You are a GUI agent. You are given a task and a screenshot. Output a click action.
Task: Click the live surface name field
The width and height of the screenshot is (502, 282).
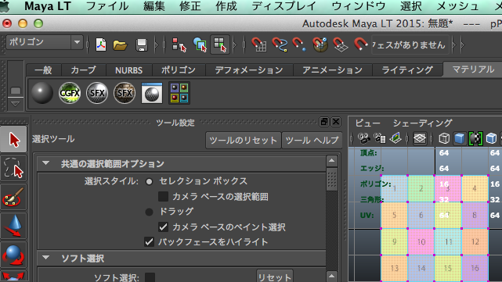click(x=410, y=45)
